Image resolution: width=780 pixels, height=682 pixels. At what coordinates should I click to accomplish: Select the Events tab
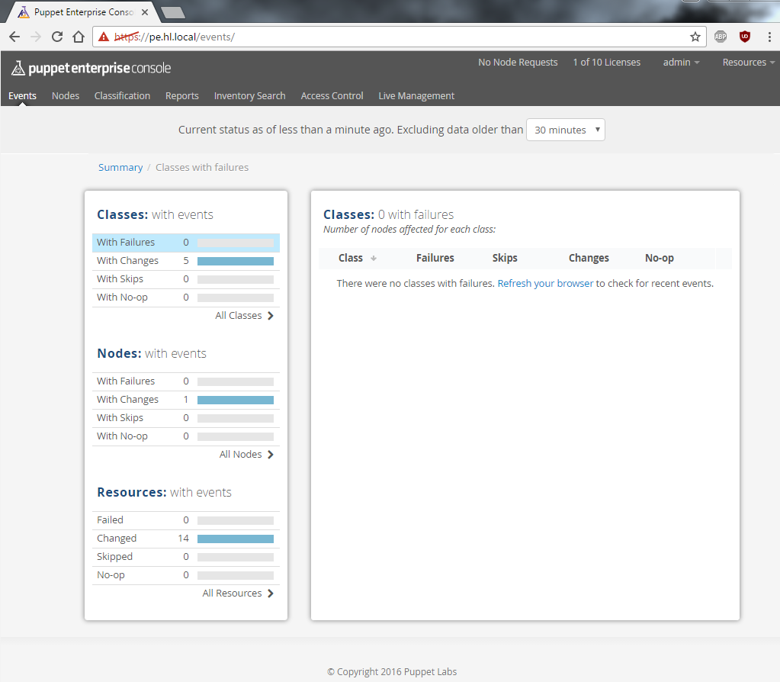pyautogui.click(x=22, y=95)
